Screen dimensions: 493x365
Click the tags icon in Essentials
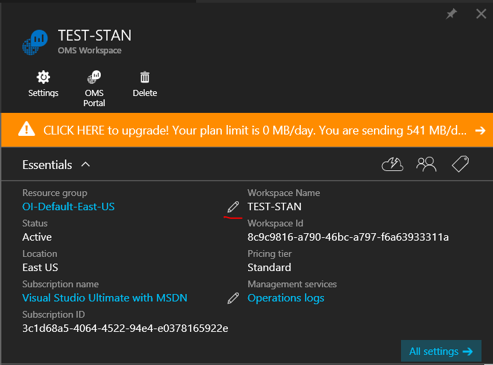click(461, 164)
